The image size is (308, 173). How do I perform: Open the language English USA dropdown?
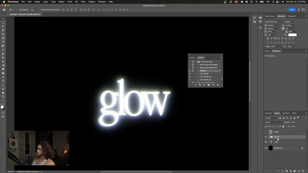point(273,47)
